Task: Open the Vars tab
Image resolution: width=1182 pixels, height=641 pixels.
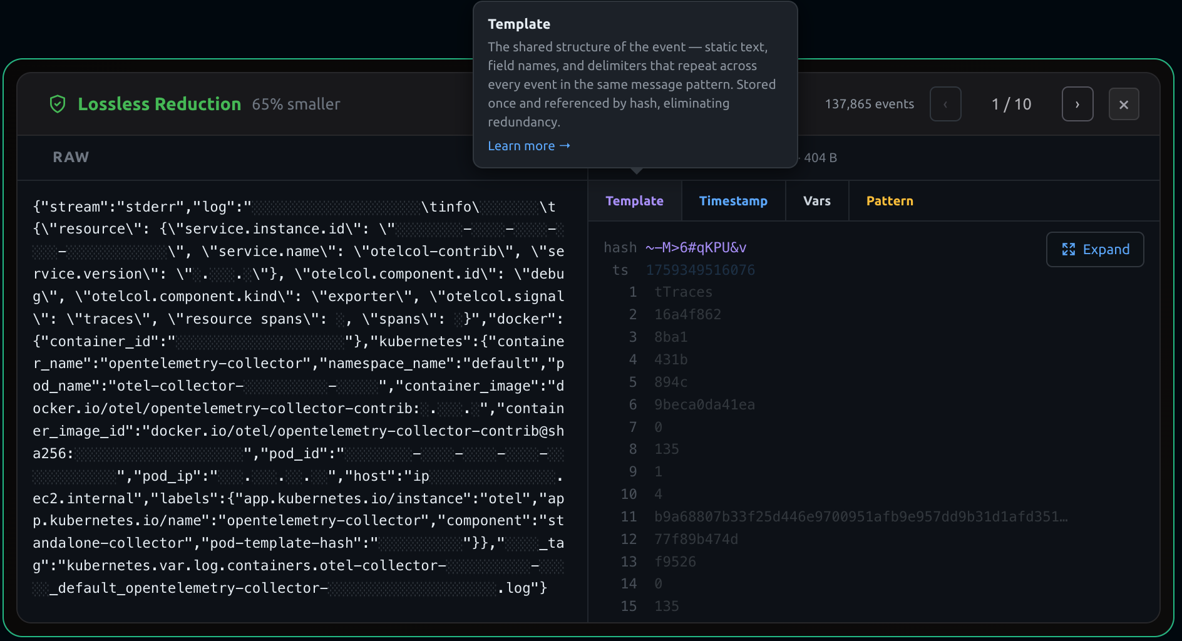Action: 816,201
